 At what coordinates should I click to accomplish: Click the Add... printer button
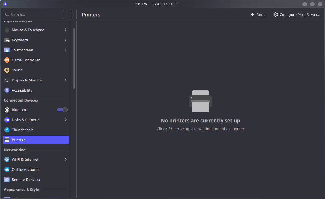click(x=258, y=15)
